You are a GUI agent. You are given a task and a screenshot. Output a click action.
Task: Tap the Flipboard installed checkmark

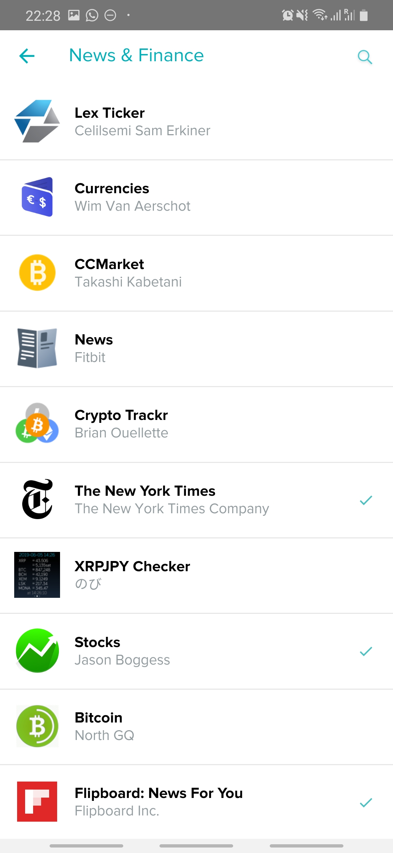click(x=366, y=802)
